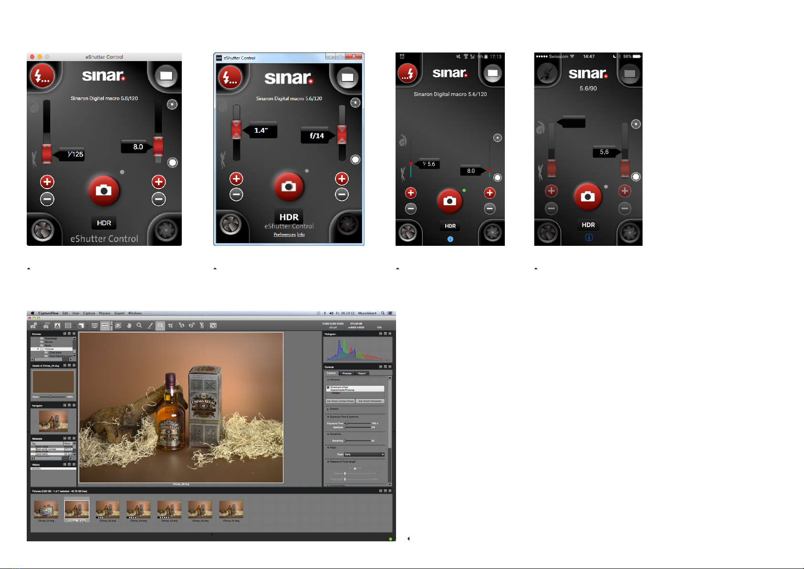Click the Controls panel vertical scrollbar
Screen dimensions: 804x569
coord(390,431)
